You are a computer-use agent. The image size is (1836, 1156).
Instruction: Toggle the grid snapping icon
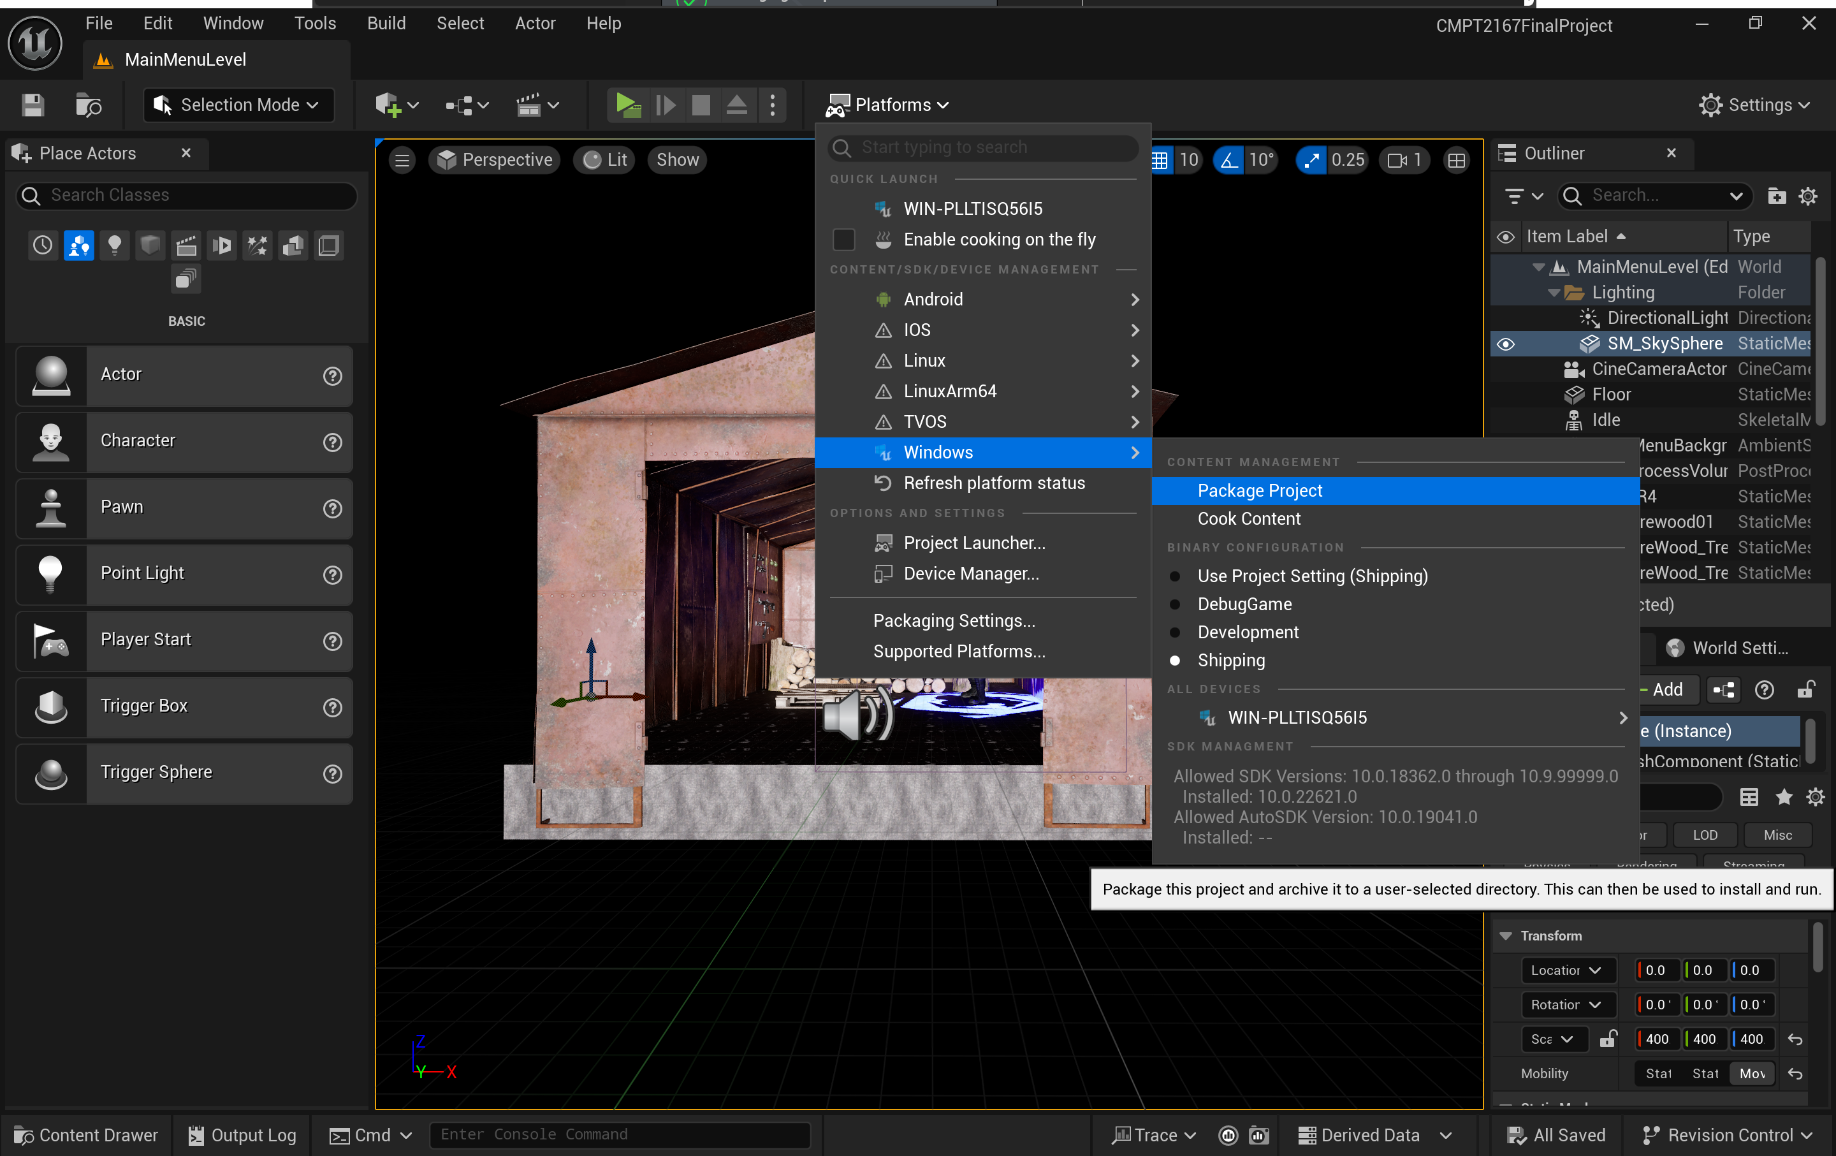tap(1159, 159)
